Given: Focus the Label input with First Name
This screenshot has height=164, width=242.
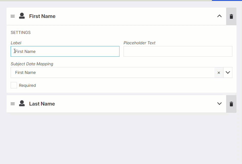Looking at the screenshot, I should (65, 51).
